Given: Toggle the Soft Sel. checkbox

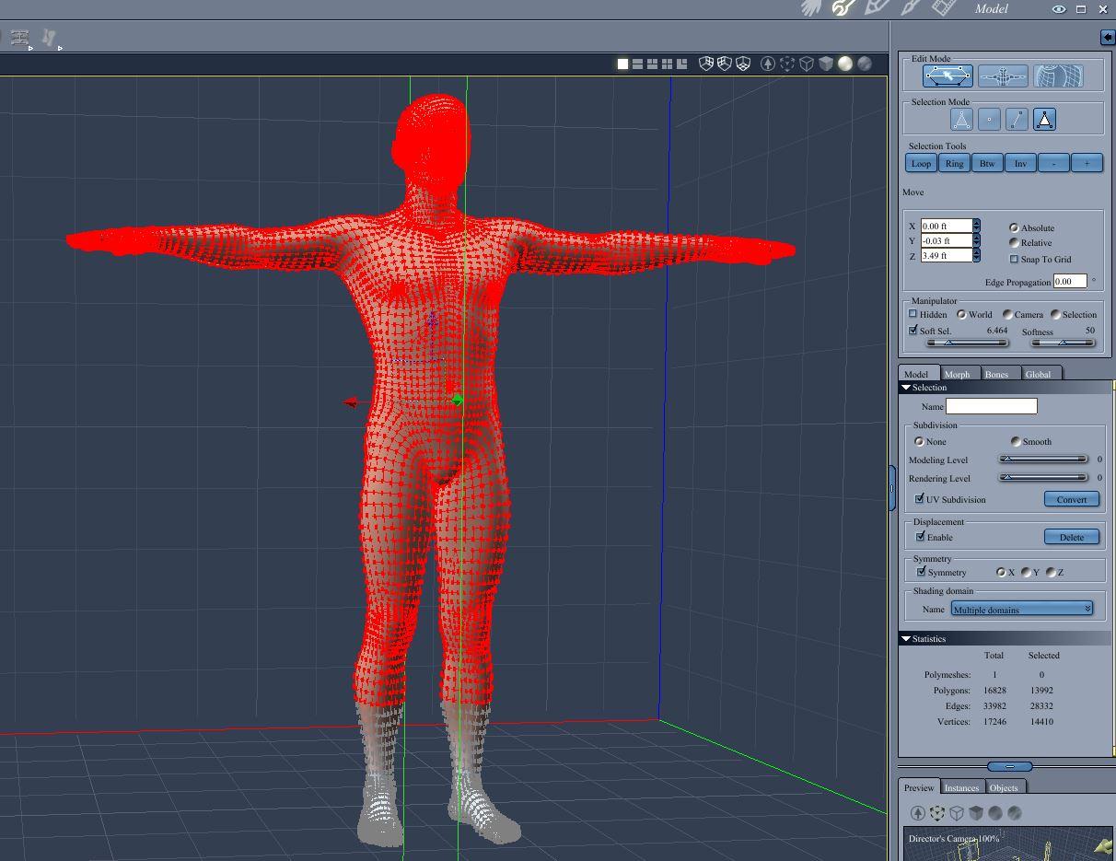Looking at the screenshot, I should (x=913, y=330).
